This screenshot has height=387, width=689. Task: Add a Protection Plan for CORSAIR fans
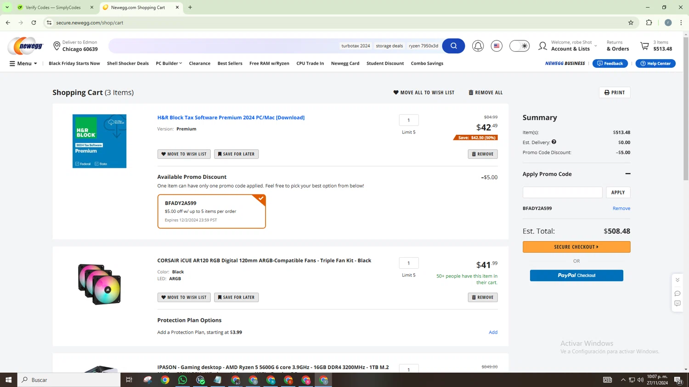click(x=493, y=332)
